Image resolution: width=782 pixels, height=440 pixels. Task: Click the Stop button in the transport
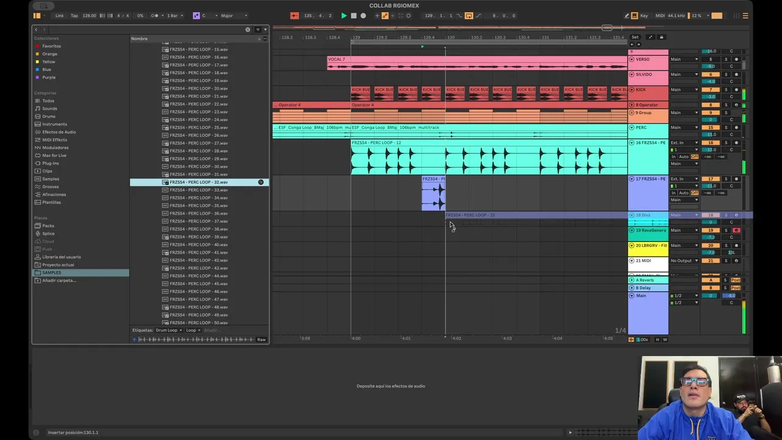354,16
